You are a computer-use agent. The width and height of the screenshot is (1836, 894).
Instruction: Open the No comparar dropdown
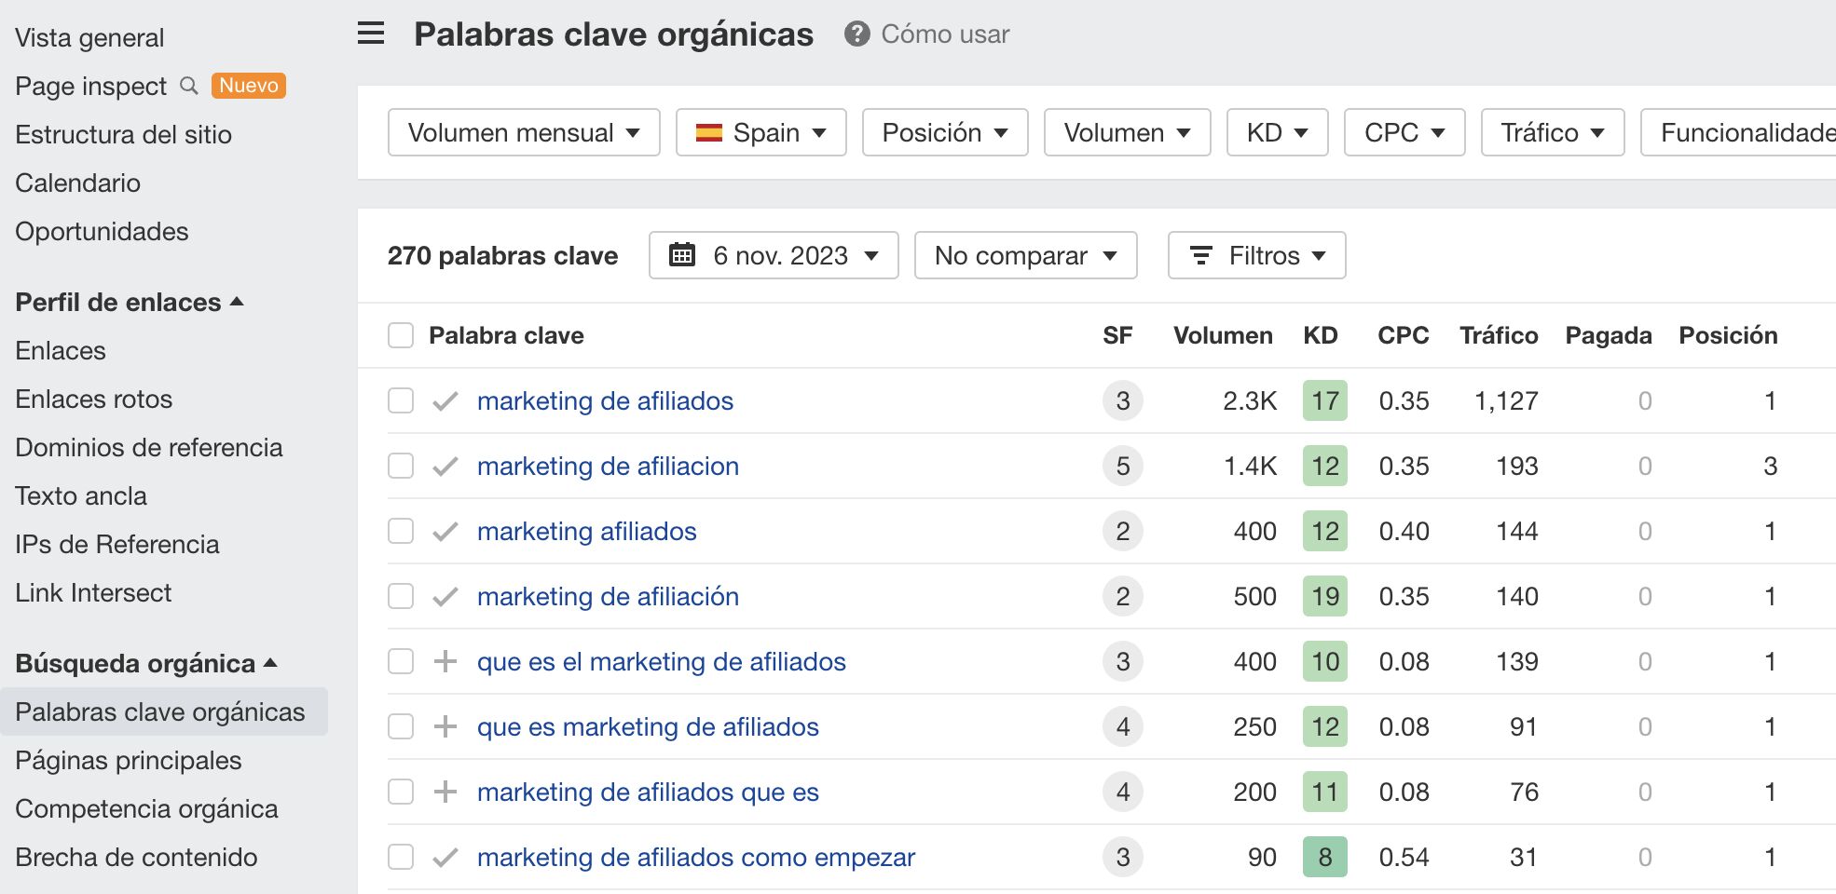pos(1025,255)
